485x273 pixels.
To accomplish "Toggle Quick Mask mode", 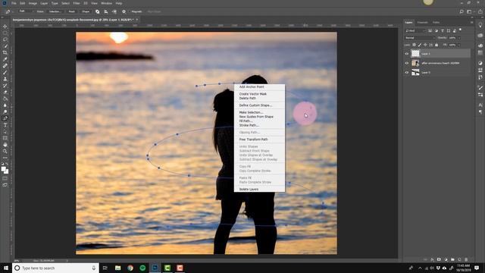I will point(5,178).
